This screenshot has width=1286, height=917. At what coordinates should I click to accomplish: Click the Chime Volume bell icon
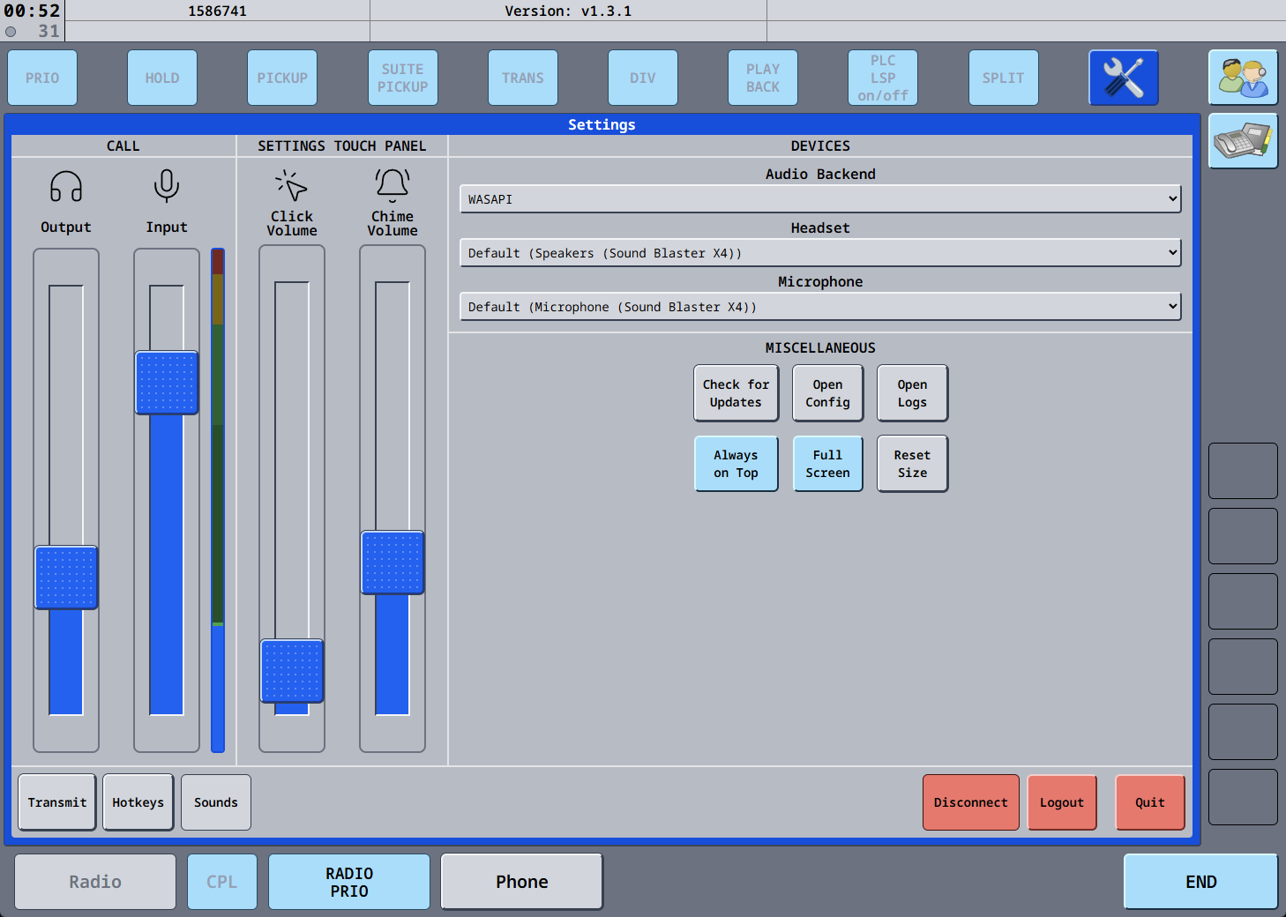tap(393, 184)
